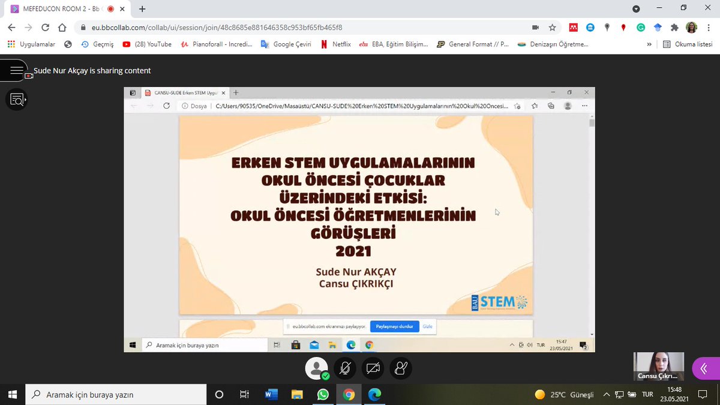Open Okuma listesi reading list
This screenshot has height=405, width=720.
688,44
